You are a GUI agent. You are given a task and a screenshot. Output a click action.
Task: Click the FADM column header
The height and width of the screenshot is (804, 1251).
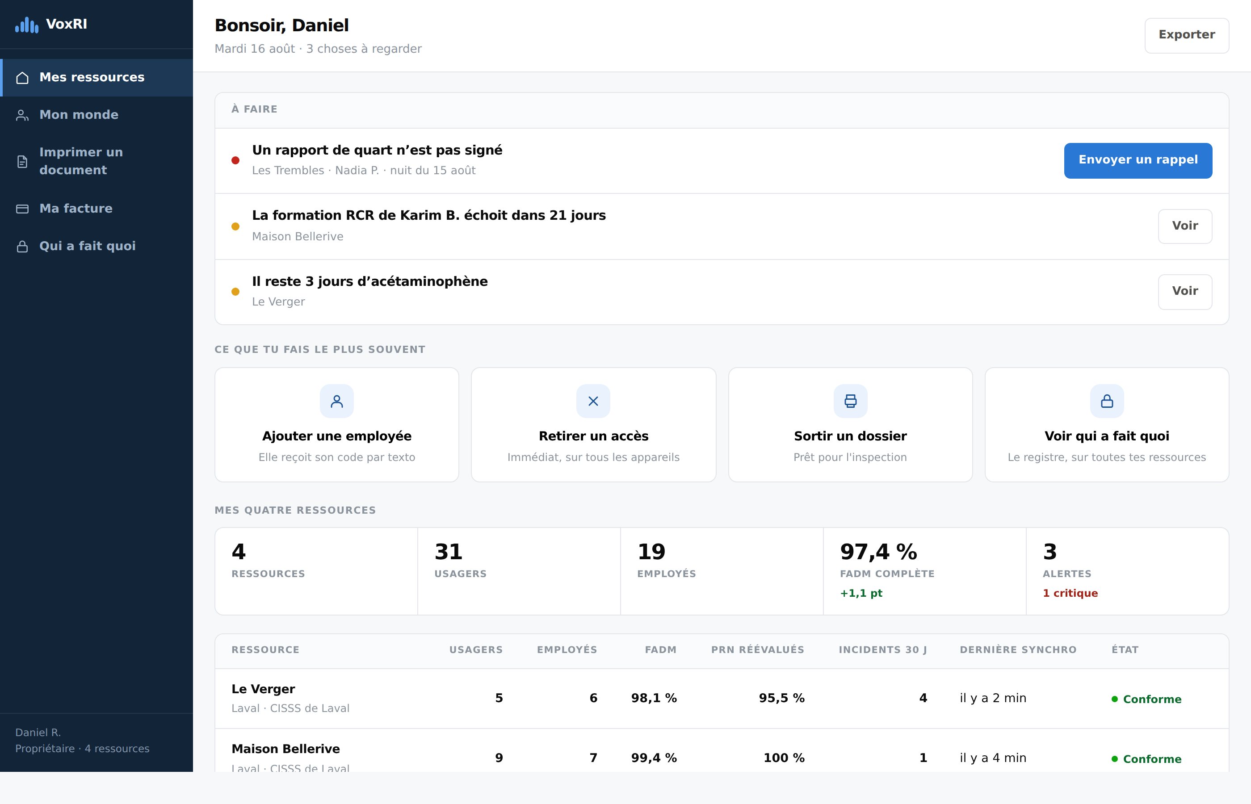(x=660, y=650)
